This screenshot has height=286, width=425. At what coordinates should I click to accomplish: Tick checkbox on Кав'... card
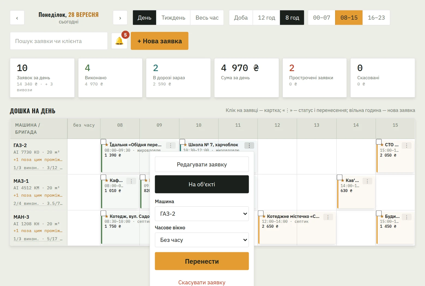click(x=339, y=177)
